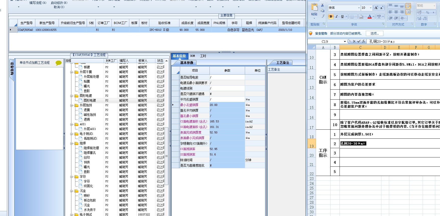Open the text orientation tool
The image size is (440, 216).
402,18
